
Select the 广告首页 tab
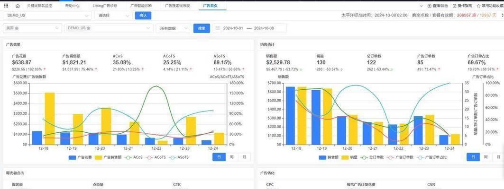click(x=210, y=6)
